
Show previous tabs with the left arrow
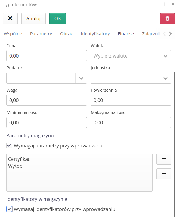pyautogui.click(x=164, y=33)
